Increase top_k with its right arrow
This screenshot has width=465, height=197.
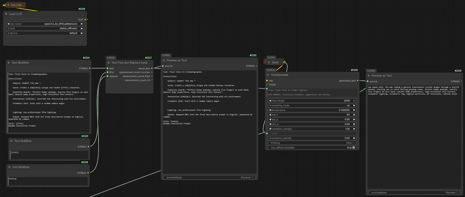click(x=354, y=115)
